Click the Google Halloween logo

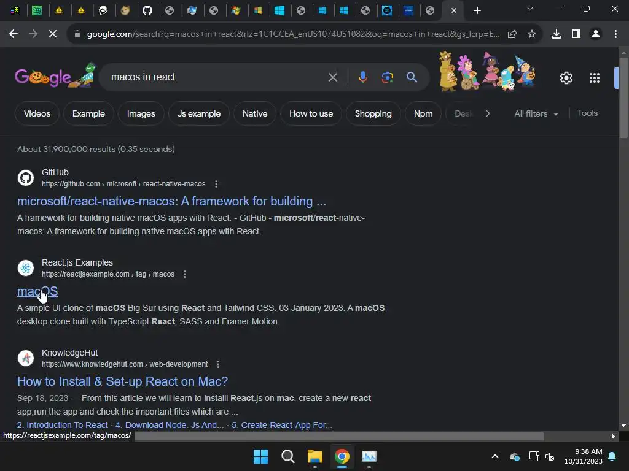pos(55,75)
